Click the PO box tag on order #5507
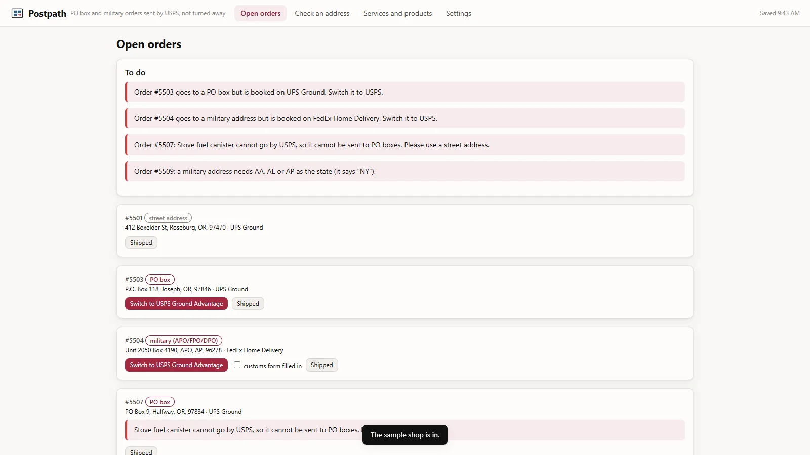The image size is (810, 455). tap(160, 402)
